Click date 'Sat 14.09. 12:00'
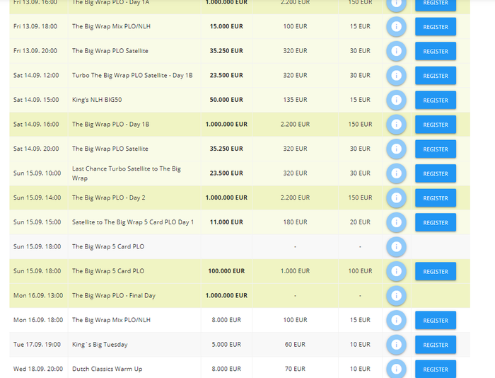Screen dimensions: 495x378 (36, 76)
